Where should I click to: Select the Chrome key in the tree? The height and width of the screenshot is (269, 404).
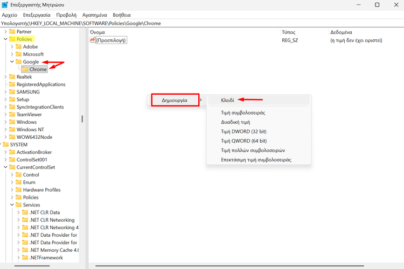(38, 69)
